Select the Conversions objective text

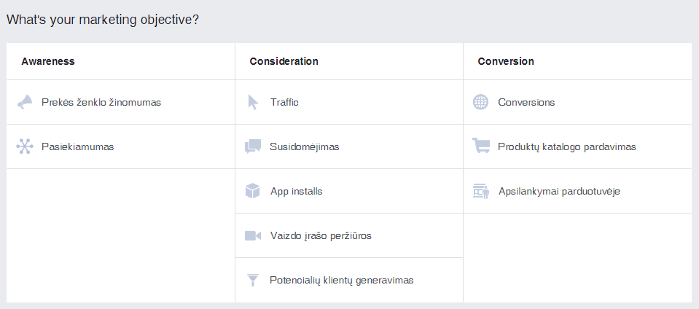click(x=526, y=102)
